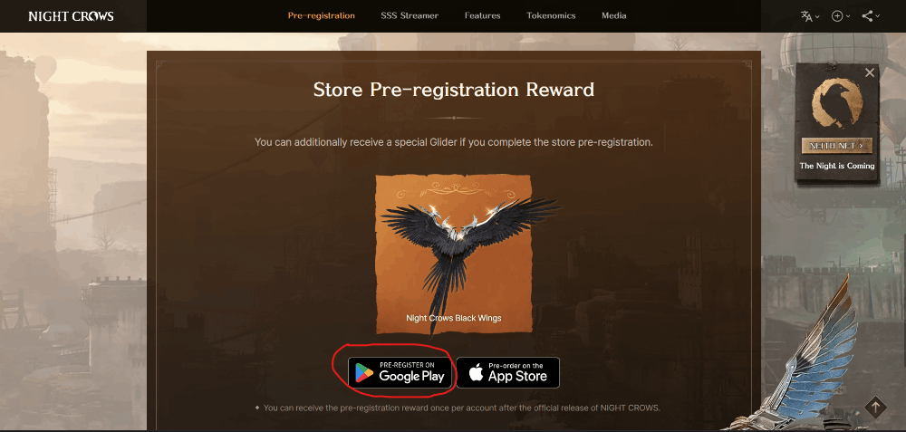Expand the plus menu chevron

(x=848, y=16)
